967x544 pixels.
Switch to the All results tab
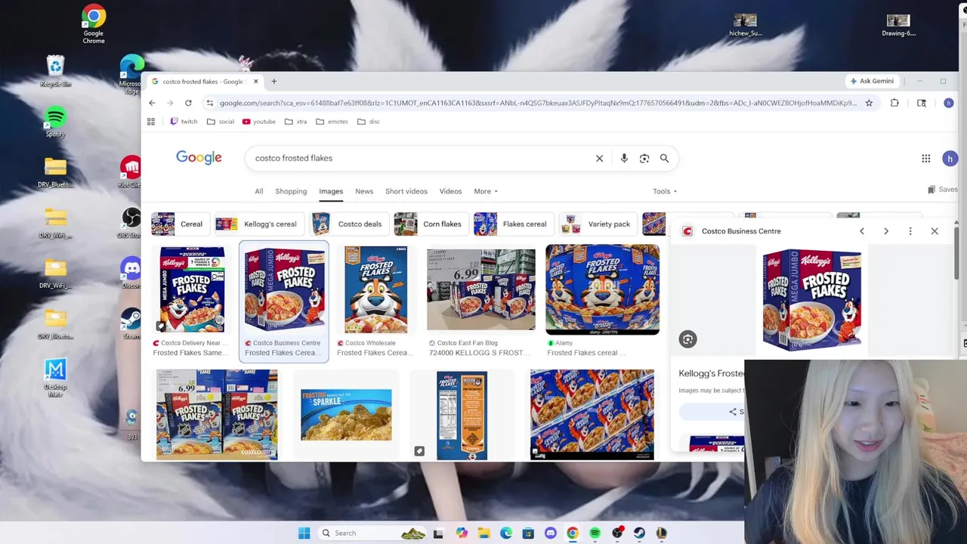tap(259, 191)
